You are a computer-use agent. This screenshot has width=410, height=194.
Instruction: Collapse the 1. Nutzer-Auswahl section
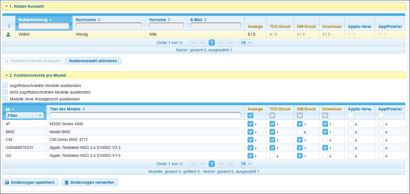(x=6, y=6)
